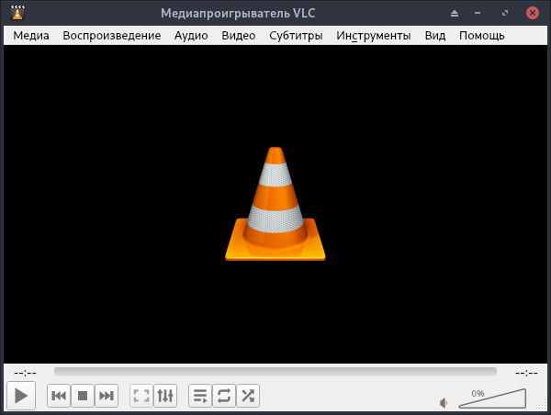The width and height of the screenshot is (551, 415).
Task: Open the Аудио menu
Action: pyautogui.click(x=191, y=36)
